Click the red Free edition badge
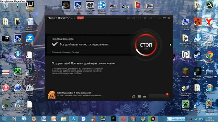This screenshot has width=218, height=122. point(80,18)
